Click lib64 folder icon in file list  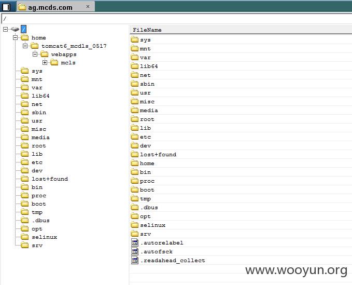click(x=134, y=66)
